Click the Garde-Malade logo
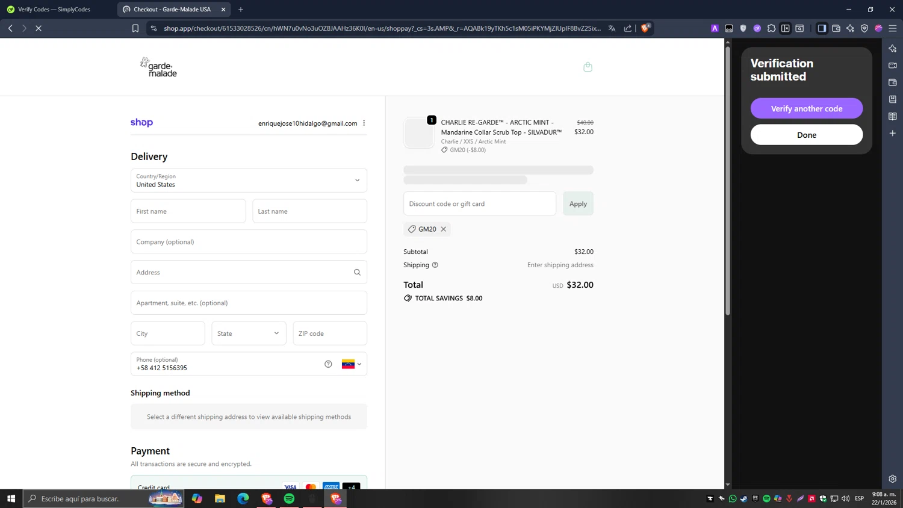Viewport: 903px width, 508px height. click(158, 67)
